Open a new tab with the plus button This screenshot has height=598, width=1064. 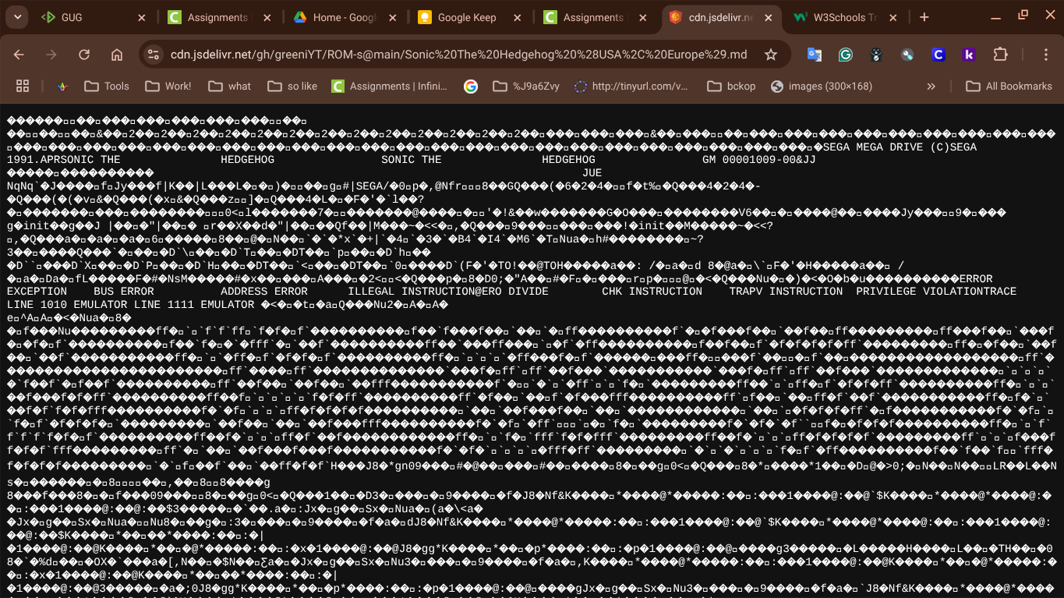[924, 16]
